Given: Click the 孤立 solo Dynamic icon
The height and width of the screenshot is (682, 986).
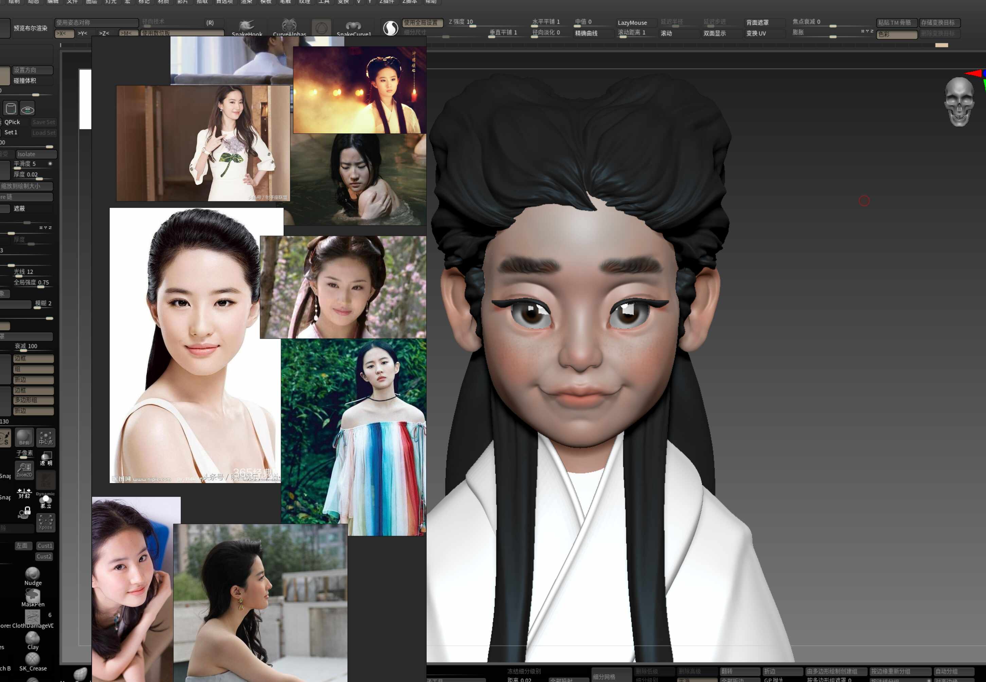Looking at the screenshot, I should click(x=46, y=500).
